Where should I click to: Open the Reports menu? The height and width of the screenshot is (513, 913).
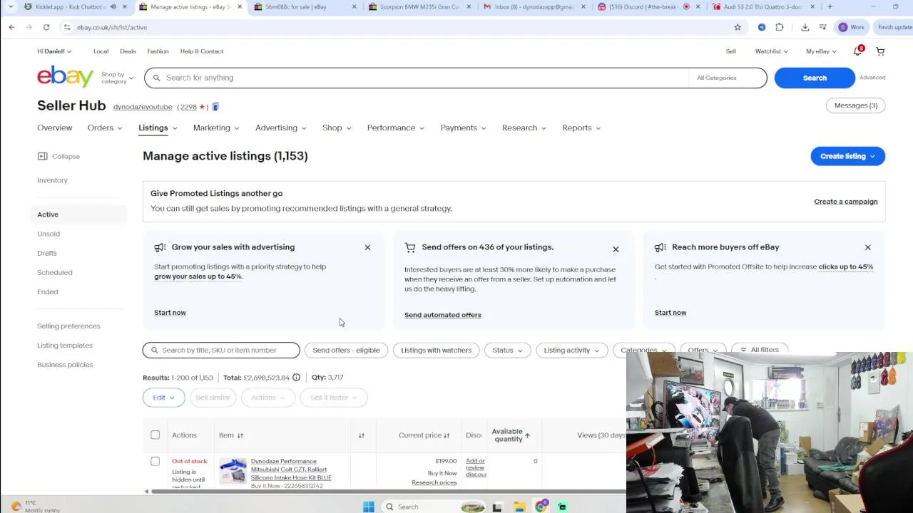[581, 128]
